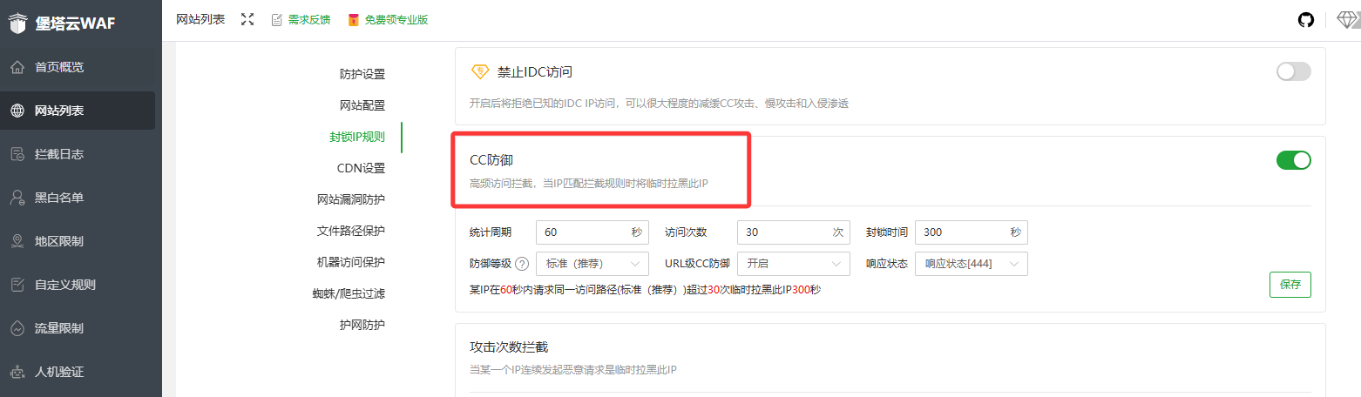Open the URL级CC防御 dropdown showing 开启
The height and width of the screenshot is (397, 1361).
(x=794, y=264)
